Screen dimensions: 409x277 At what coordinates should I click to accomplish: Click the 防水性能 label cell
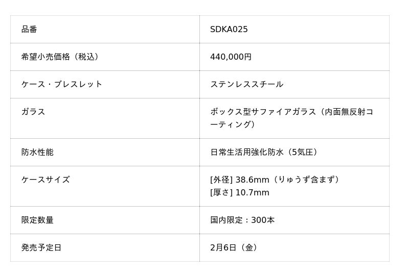pyautogui.click(x=37, y=152)
